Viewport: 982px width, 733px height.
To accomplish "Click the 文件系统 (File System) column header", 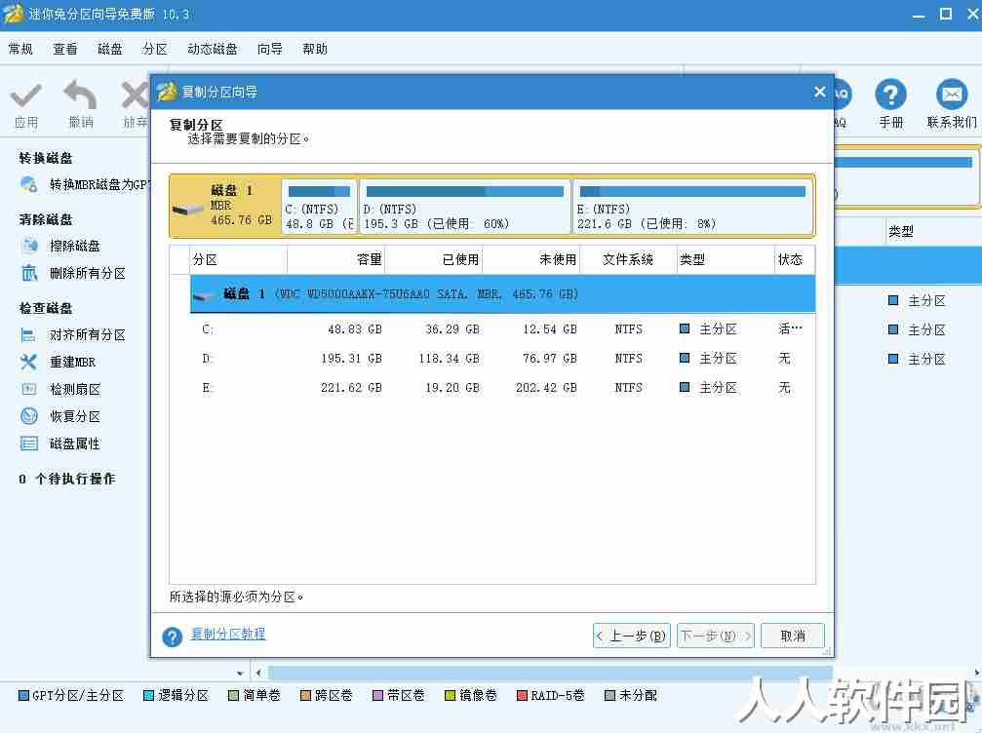I will (628, 260).
